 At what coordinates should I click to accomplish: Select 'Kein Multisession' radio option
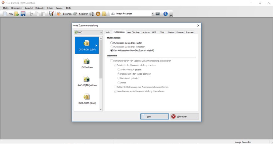112,50
